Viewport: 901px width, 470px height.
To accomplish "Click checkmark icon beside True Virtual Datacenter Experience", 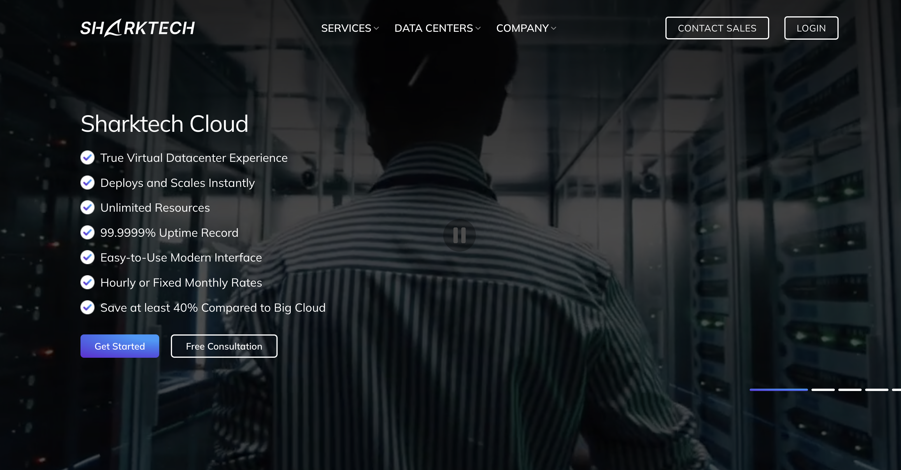I will pos(87,158).
